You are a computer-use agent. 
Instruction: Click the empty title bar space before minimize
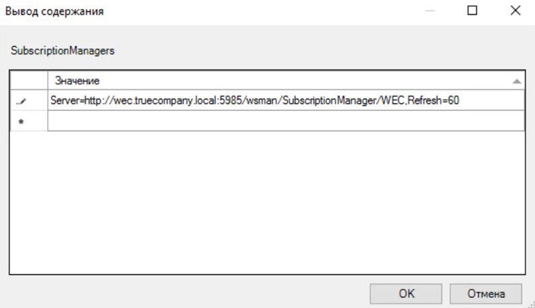tap(269, 11)
